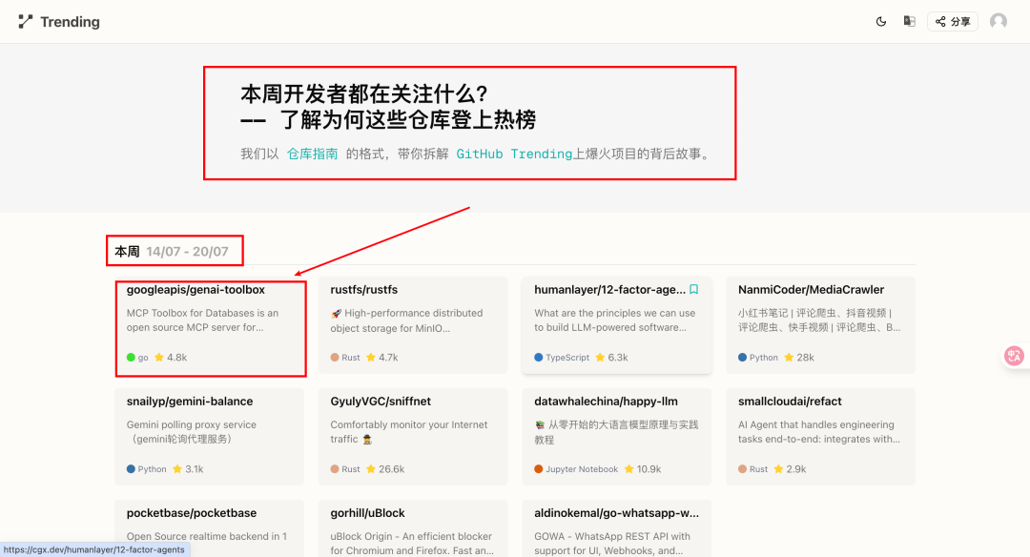Click star icon next to 4.8k
Screen dimensions: 1030x557
(x=159, y=358)
